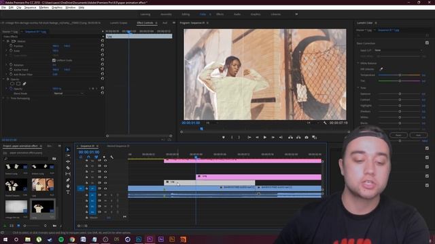This screenshot has width=435, height=244.
Task: Switch project panel to icon view
Action: tap(18, 226)
